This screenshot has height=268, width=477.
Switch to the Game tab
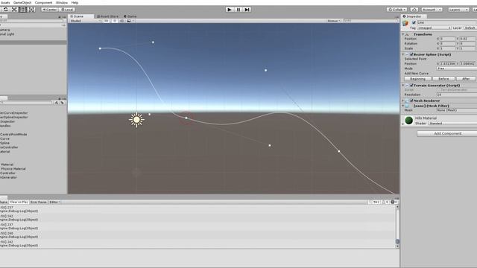(130, 16)
